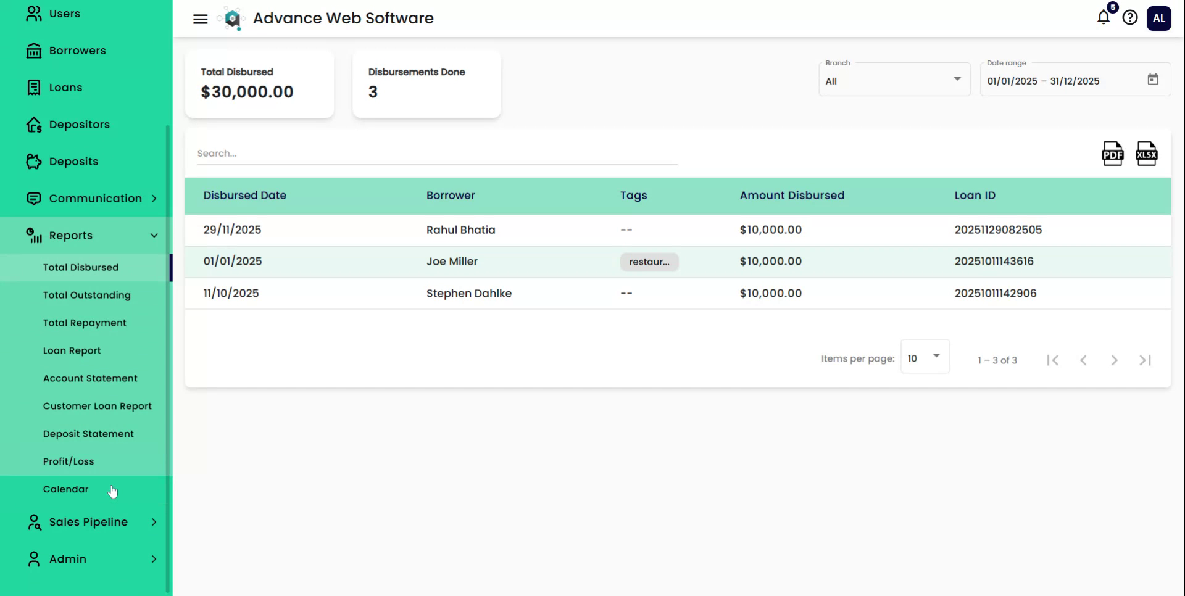Open notifications bell
This screenshot has width=1185, height=596.
1102,18
